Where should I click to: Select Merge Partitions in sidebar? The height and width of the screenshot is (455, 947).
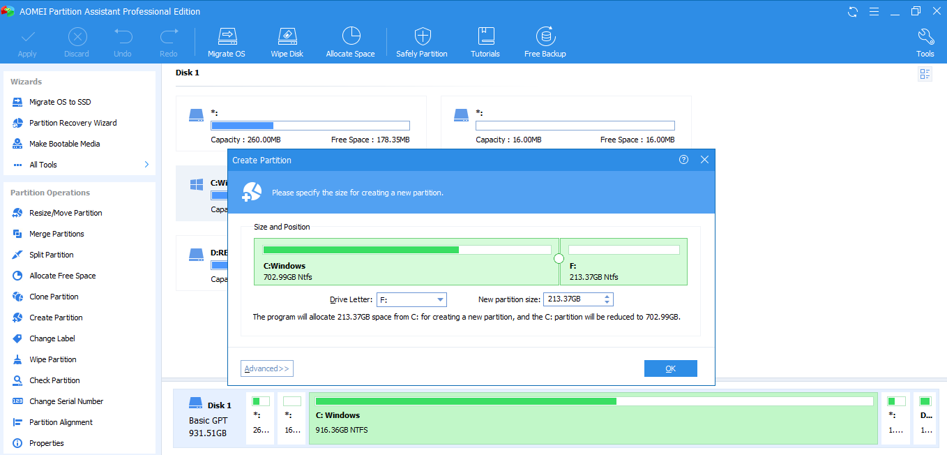56,234
